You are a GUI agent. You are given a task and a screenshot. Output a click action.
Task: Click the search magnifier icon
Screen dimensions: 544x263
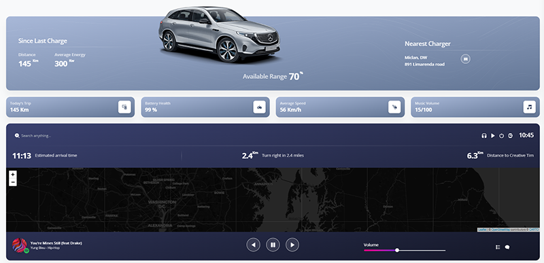pos(17,135)
